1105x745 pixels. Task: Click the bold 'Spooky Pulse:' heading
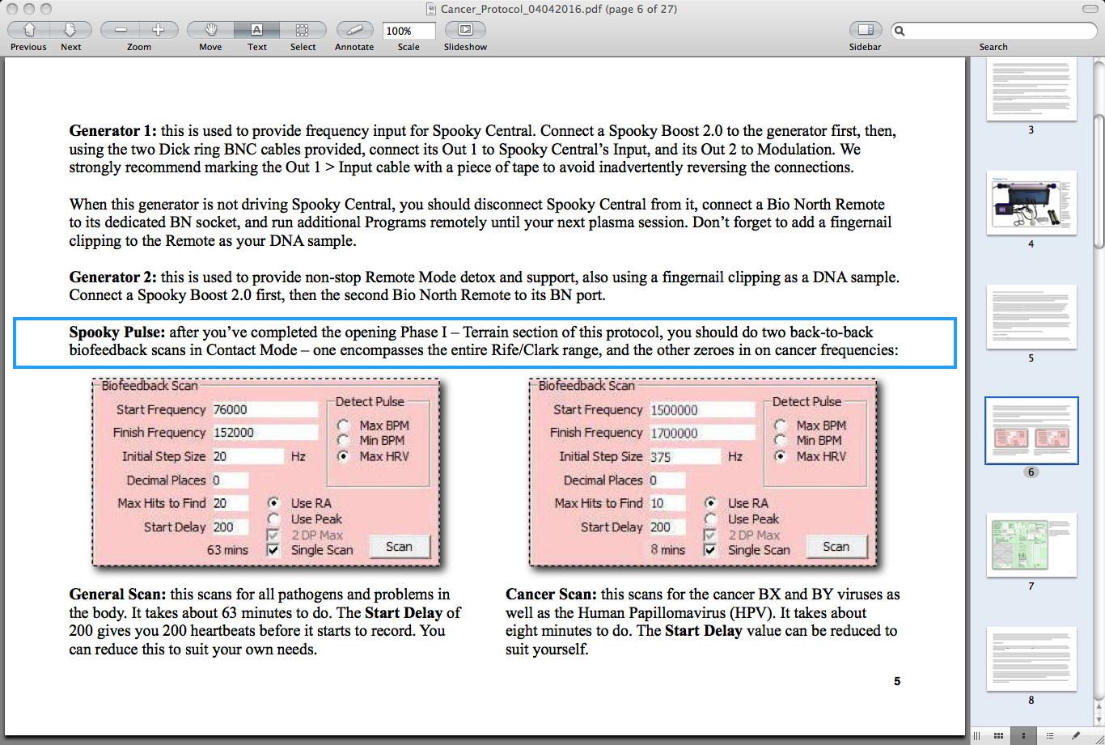click(117, 332)
